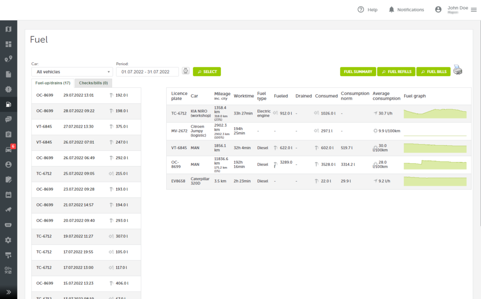Click the FUEL REFILLS button
481x299 pixels.
[396, 72]
